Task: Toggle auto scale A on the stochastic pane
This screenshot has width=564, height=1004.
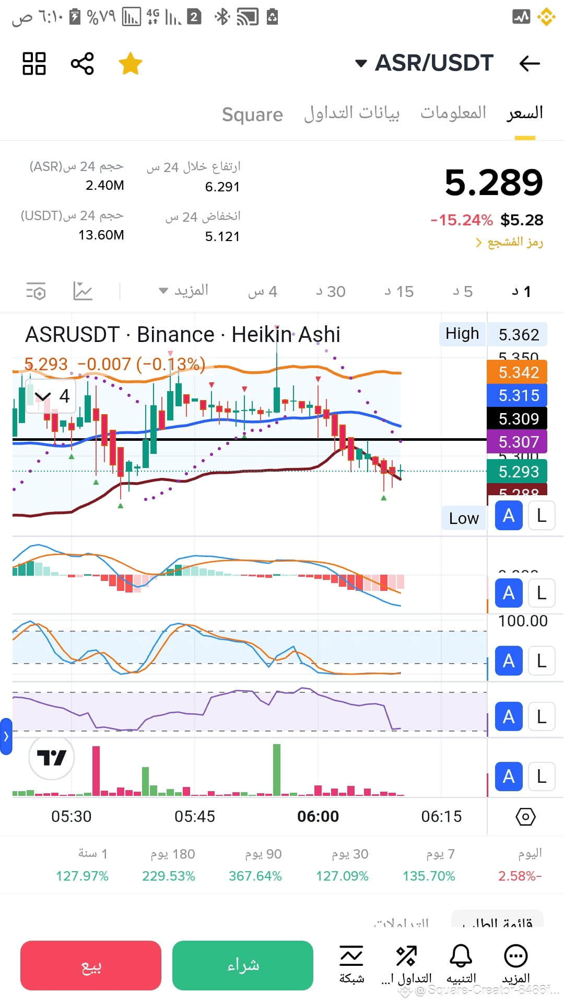Action: (x=509, y=661)
